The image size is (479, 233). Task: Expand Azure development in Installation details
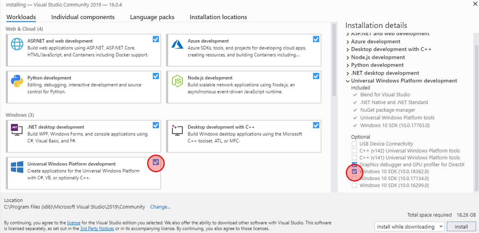[348, 42]
